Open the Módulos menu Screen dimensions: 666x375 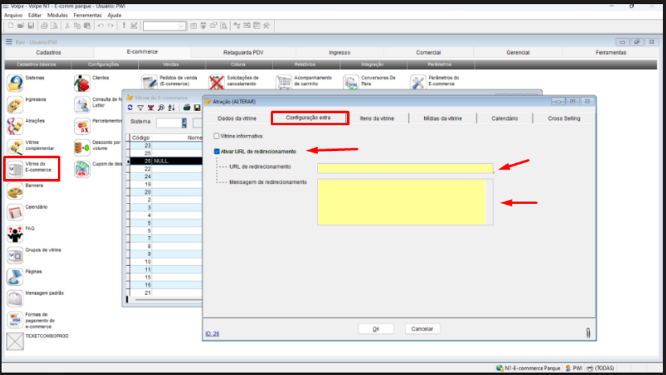[x=57, y=15]
